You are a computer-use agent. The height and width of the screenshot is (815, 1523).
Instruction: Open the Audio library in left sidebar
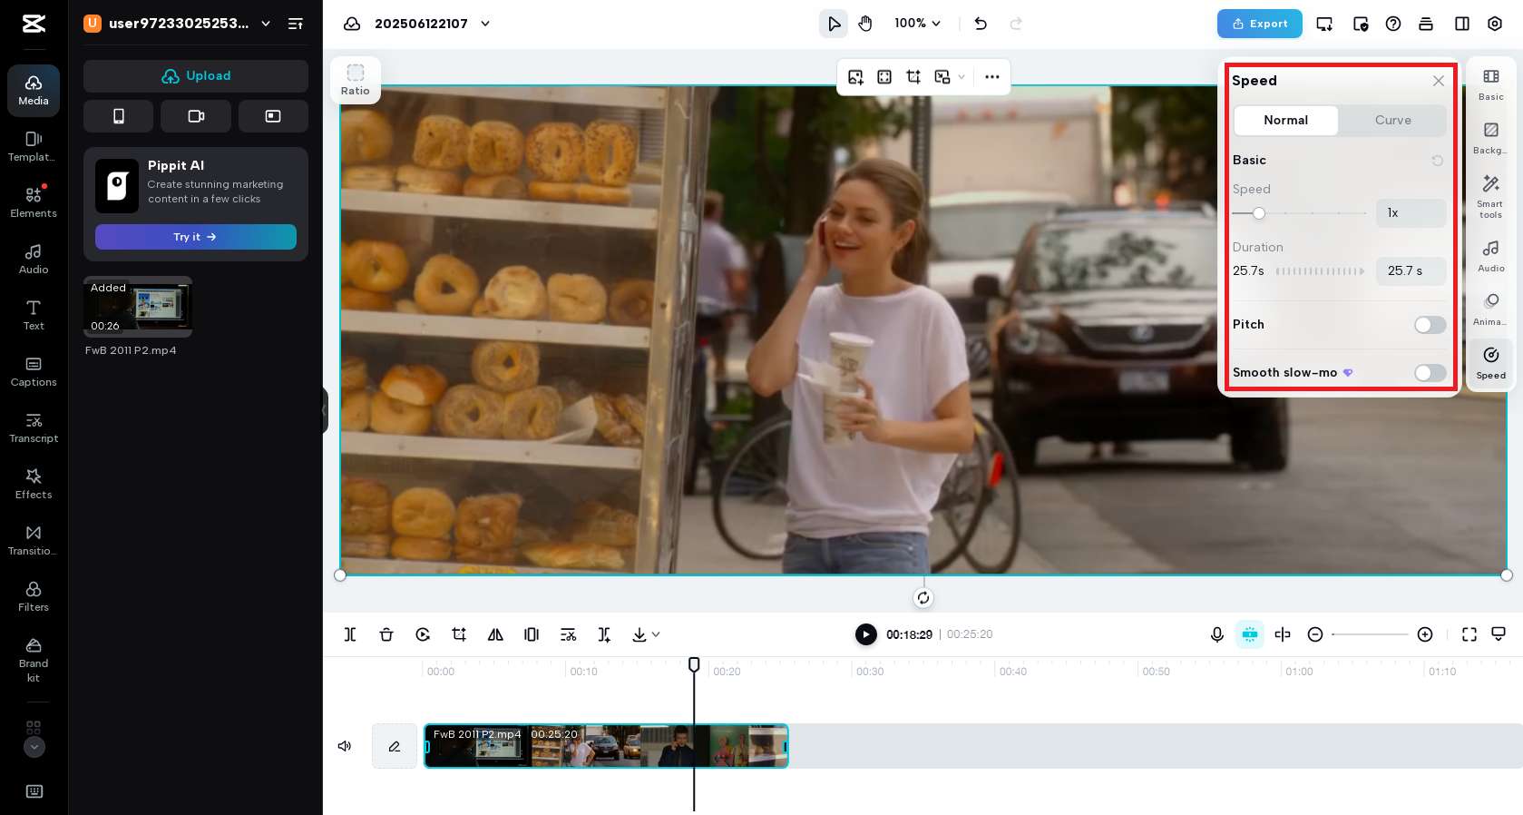[34, 260]
